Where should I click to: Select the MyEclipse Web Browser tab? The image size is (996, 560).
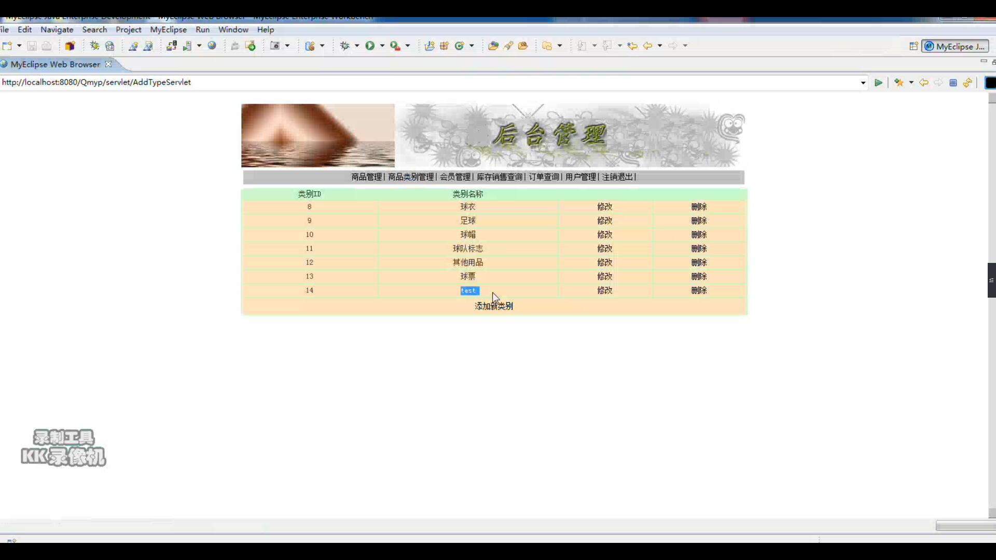55,64
